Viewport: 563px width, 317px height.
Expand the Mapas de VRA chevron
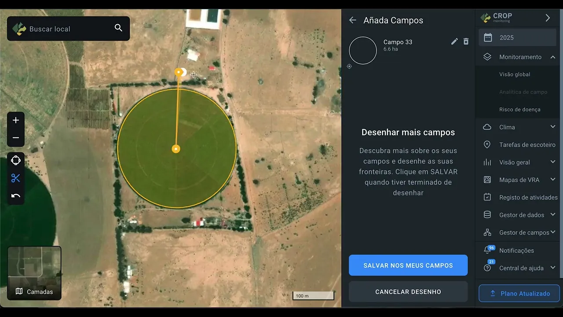pos(553,180)
